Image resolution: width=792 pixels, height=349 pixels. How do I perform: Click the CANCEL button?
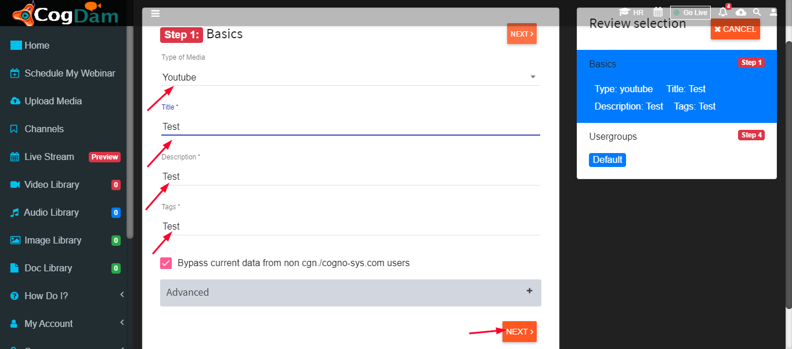(x=735, y=29)
